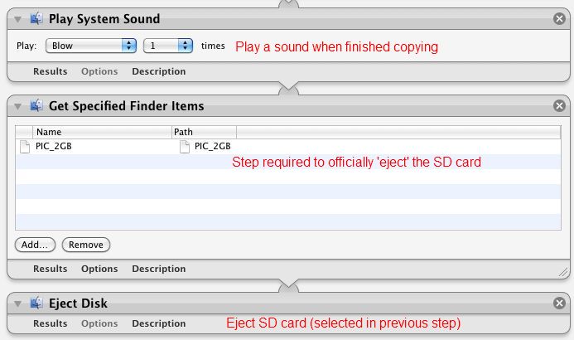This screenshot has height=340, width=574.
Task: Collapse the Play System Sound action
Action: coord(17,19)
